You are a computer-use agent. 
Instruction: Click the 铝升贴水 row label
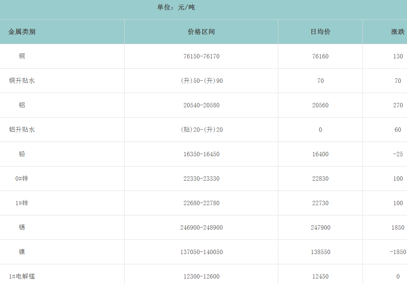(x=22, y=130)
